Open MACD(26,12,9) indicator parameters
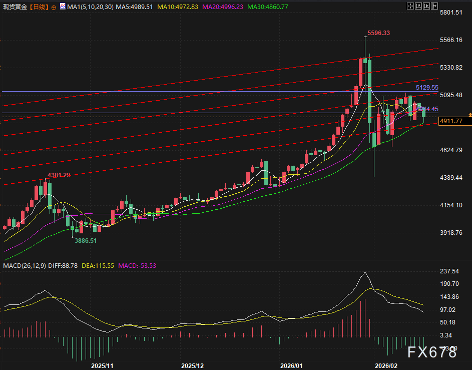 pos(25,265)
